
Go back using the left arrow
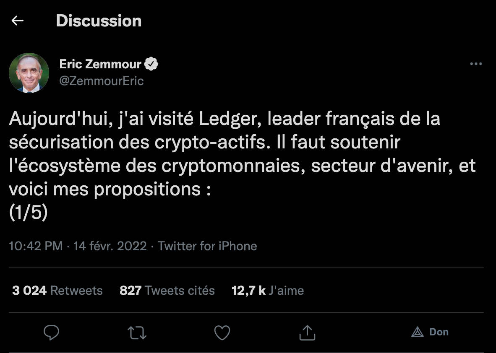click(18, 21)
